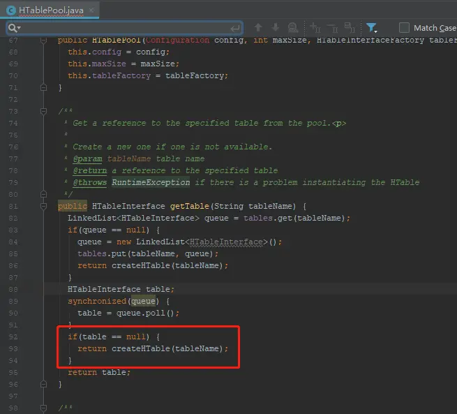457x414 pixels.
Task: Click the Javadoc fold end marker at line 80
Action: pos(43,194)
